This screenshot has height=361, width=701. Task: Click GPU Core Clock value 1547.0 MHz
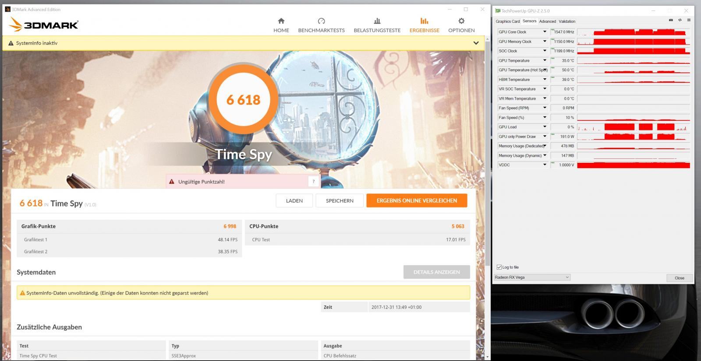click(x=564, y=32)
